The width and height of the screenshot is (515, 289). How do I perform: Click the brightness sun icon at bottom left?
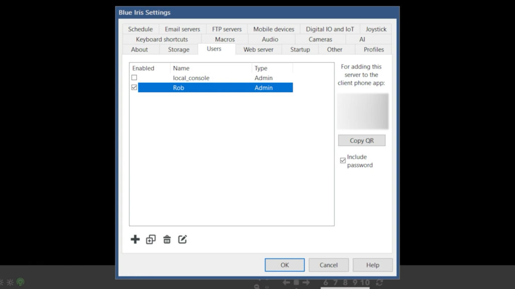pyautogui.click(x=11, y=282)
